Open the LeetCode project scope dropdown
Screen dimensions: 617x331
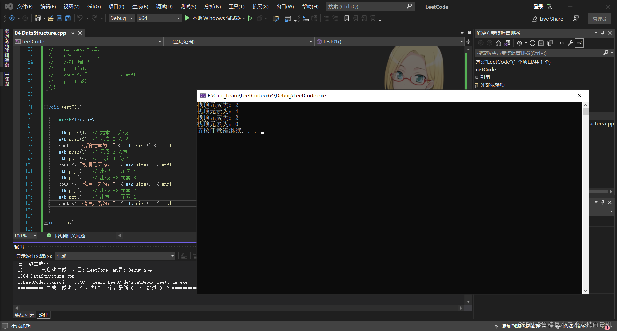[88, 41]
